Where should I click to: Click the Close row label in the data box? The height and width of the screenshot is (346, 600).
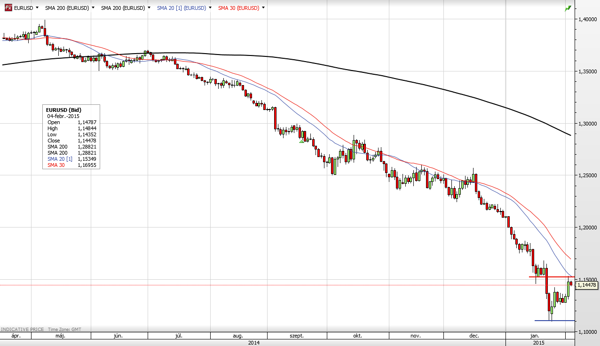(54, 141)
